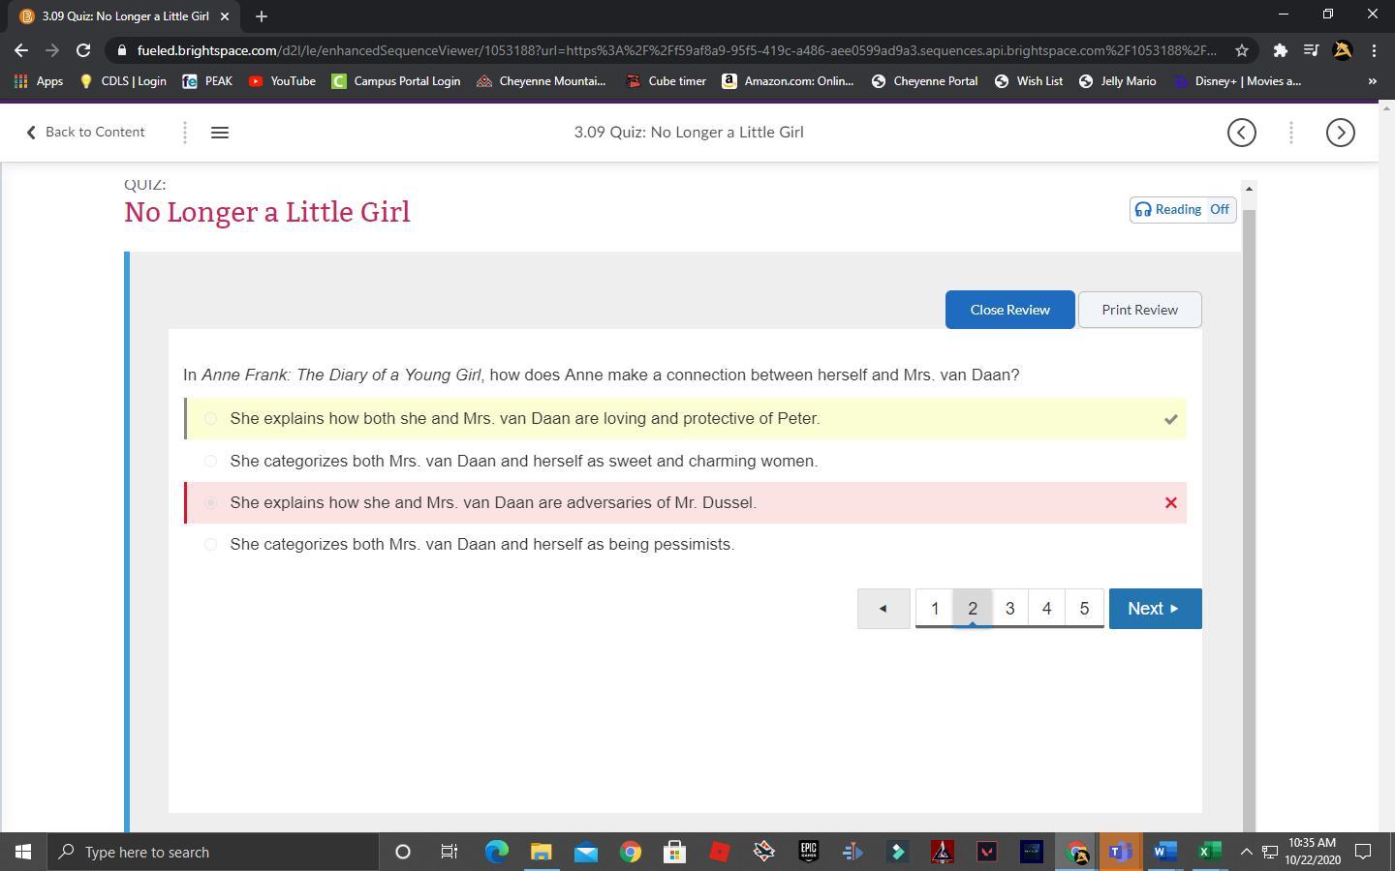Select the 'loving and protective of Peter' radio option
1395x871 pixels.
(x=210, y=419)
